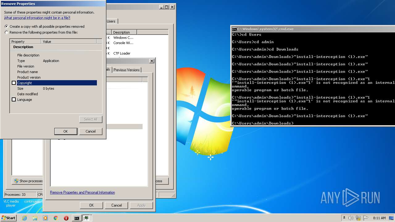Image resolution: width=395 pixels, height=222 pixels.
Task: Click the Value column header in Remove Properties
Action: click(x=69, y=41)
